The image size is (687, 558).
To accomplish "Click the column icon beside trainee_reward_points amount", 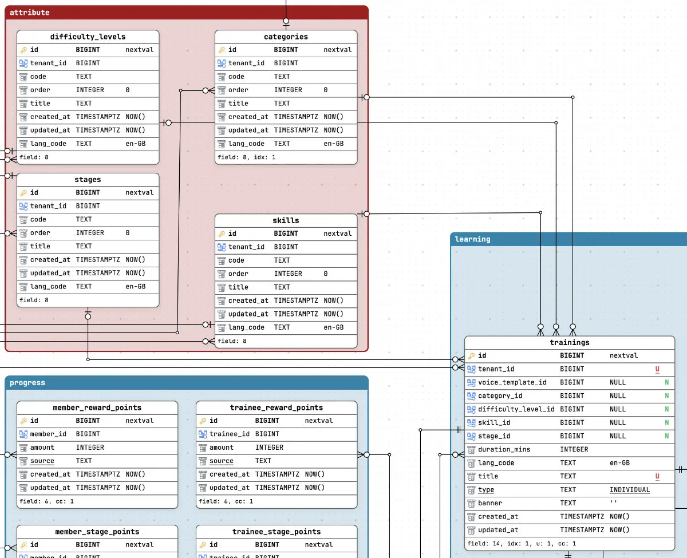I will click(203, 448).
